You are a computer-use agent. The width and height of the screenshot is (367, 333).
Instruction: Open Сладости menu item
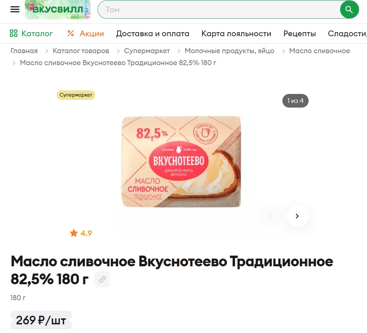347,33
